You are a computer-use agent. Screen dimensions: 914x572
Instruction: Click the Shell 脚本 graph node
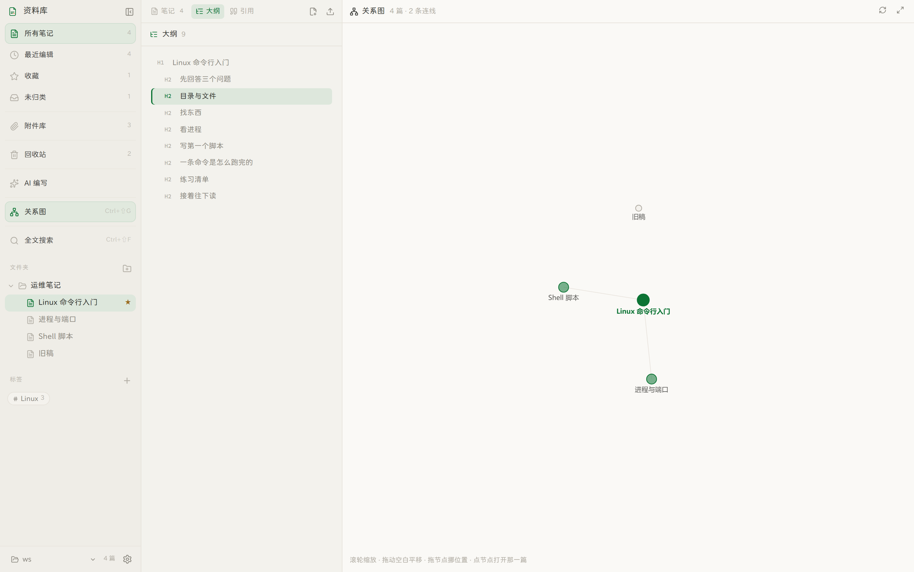tap(564, 287)
